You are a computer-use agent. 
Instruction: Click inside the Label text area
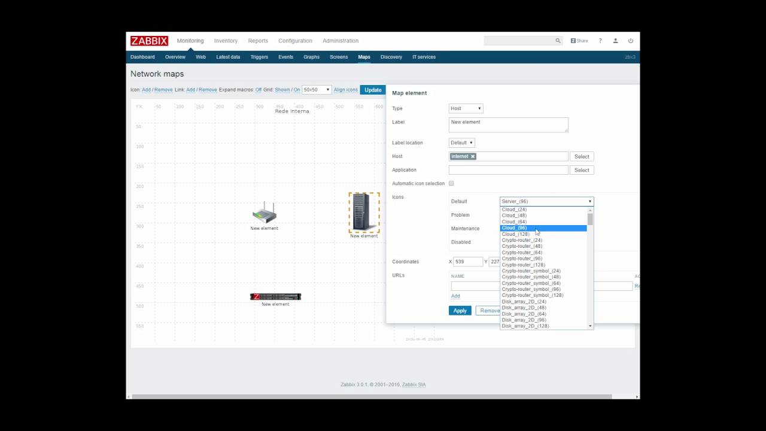pos(509,125)
